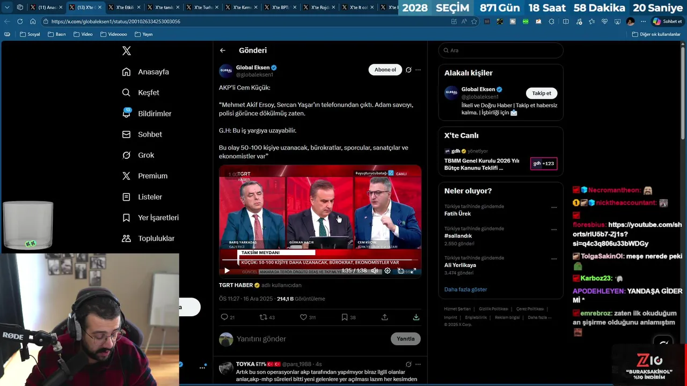
Task: Open Yayın bookmarks folder
Action: [x=144, y=34]
